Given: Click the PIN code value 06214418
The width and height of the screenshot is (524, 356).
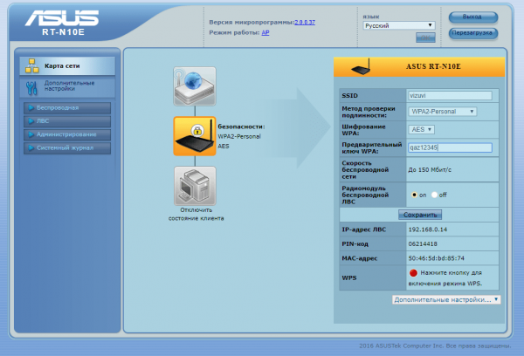Looking at the screenshot, I should [x=423, y=243].
